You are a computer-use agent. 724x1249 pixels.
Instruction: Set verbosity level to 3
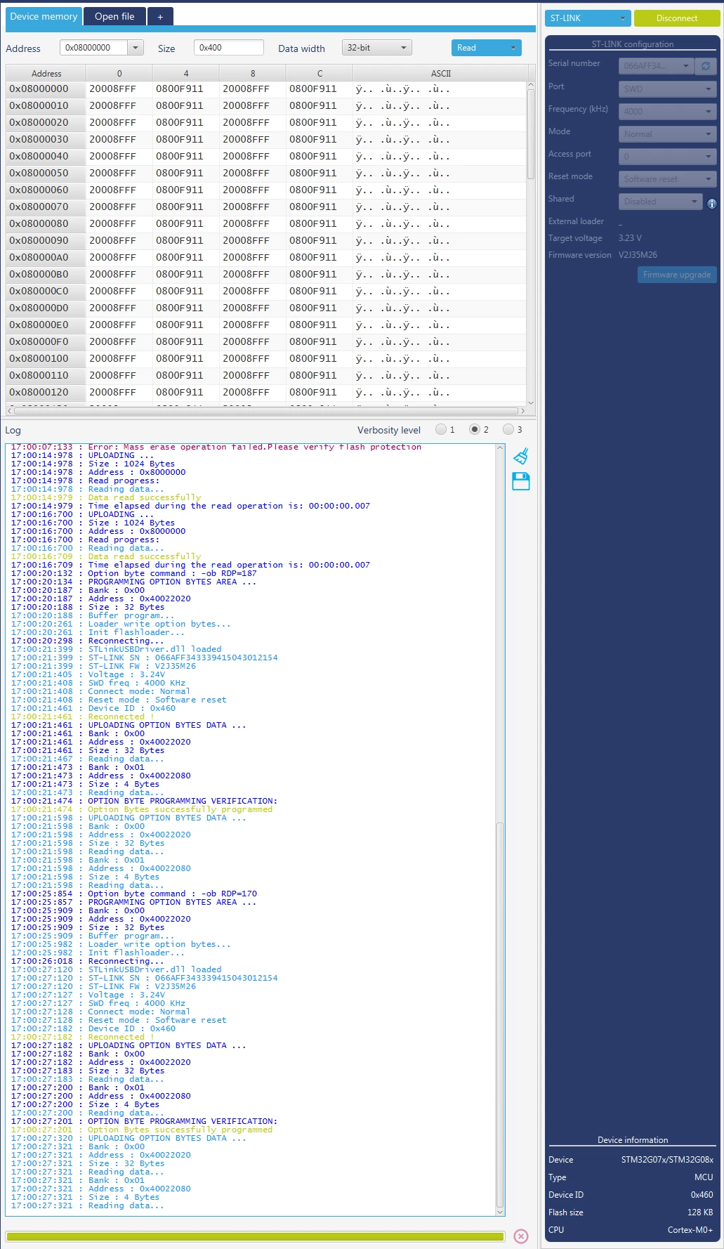[x=508, y=429]
